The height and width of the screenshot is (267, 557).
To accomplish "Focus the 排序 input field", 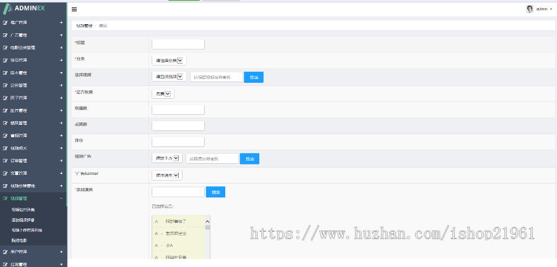I will pos(178,142).
